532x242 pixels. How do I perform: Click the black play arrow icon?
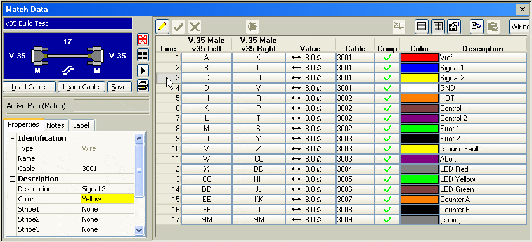pos(143,70)
